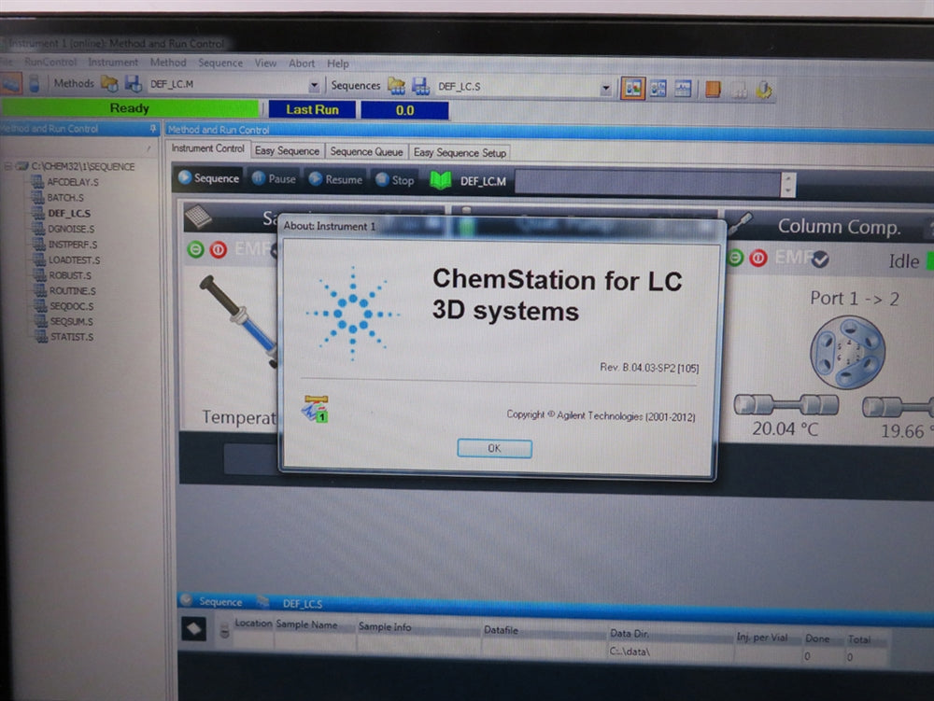934x701 pixels.
Task: Click the Column Comp green on icon
Action: [x=736, y=257]
